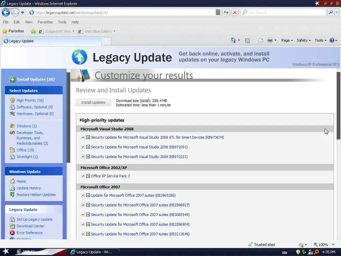Click the browser Back arrow button
This screenshot has height=256, width=341.
coord(6,12)
